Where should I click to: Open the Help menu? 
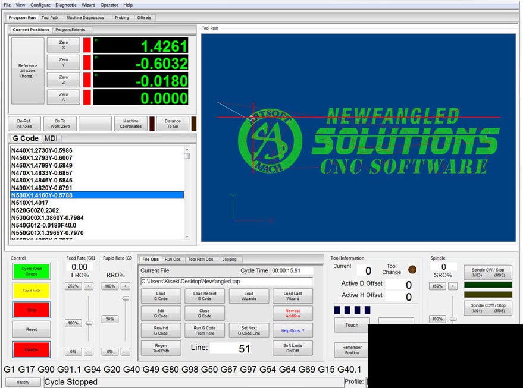128,5
